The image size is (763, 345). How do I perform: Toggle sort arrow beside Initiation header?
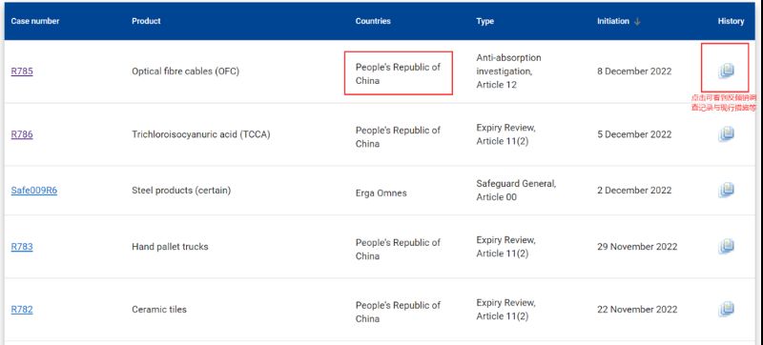(637, 22)
